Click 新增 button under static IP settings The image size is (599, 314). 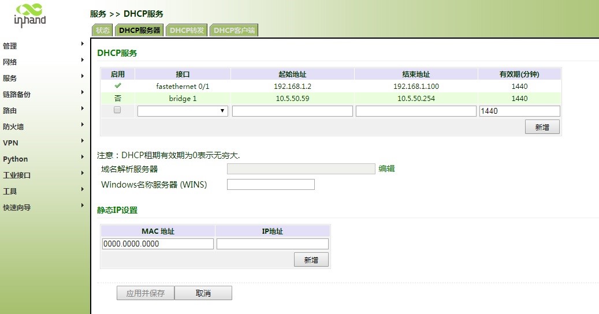point(311,260)
